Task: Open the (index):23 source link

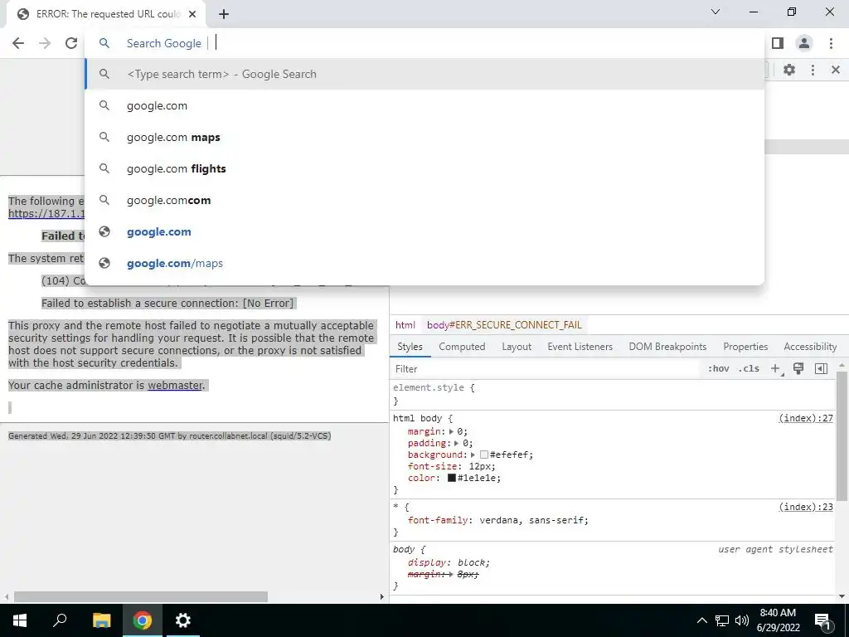Action: [x=806, y=507]
